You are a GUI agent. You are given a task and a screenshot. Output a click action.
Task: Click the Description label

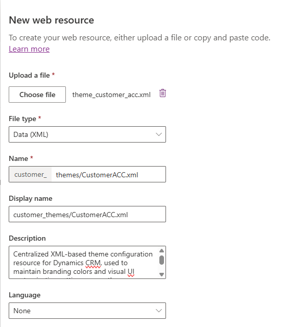coord(27,238)
